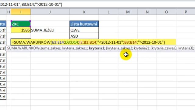This screenshot has height=110, width=195.
Task: Select column H header
Action: pyautogui.click(x=9, y=12)
